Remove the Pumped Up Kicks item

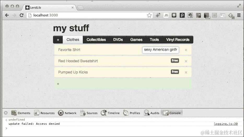[x=186, y=72]
